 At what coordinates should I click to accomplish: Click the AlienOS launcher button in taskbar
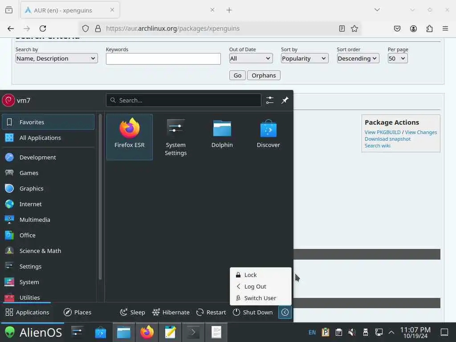pos(33,332)
